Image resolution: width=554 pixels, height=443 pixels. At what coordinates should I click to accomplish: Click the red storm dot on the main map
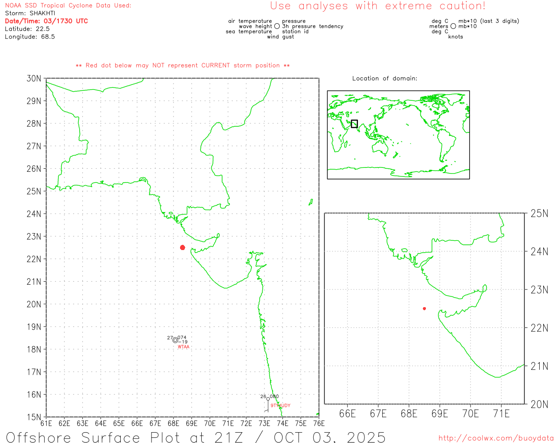(x=183, y=247)
